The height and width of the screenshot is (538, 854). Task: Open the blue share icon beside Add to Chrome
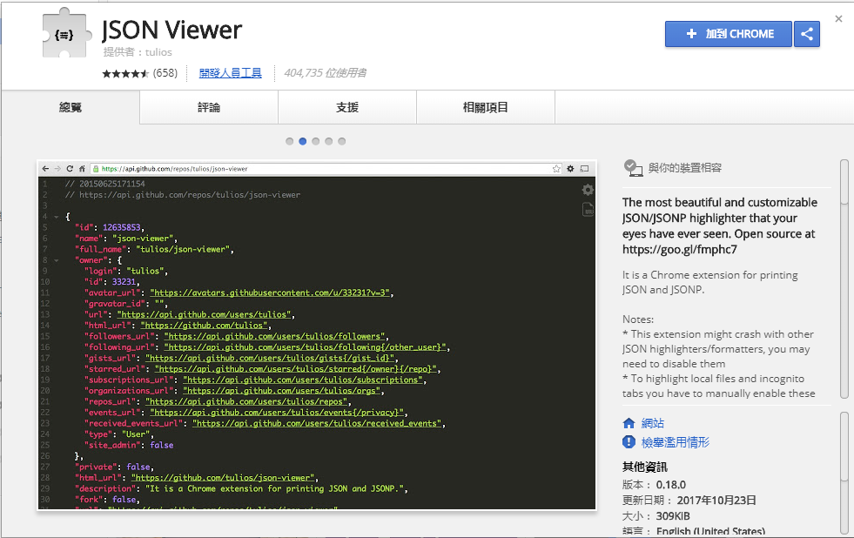806,34
